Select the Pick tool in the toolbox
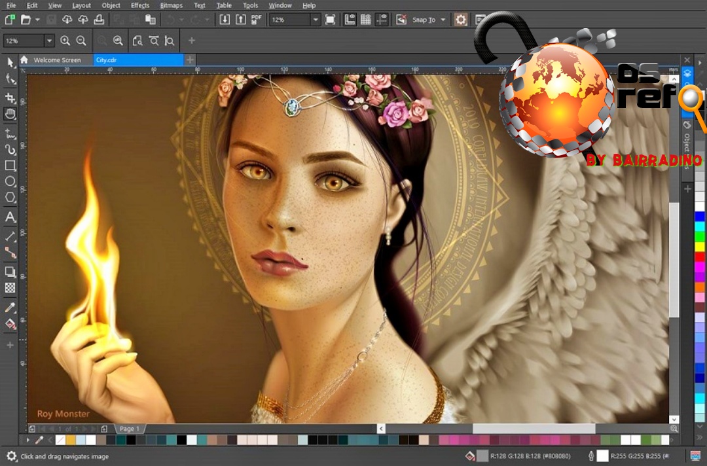Image resolution: width=707 pixels, height=466 pixels. pyautogui.click(x=10, y=62)
